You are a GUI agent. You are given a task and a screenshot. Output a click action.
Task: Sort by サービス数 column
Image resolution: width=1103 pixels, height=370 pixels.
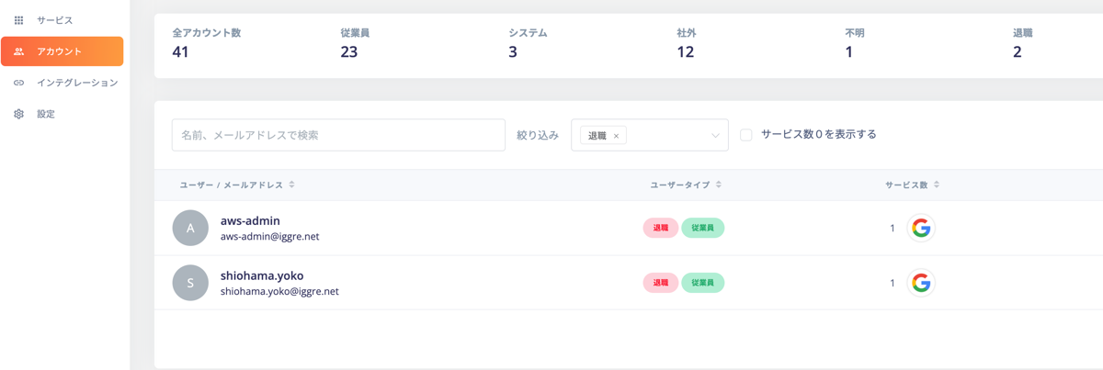click(x=937, y=185)
